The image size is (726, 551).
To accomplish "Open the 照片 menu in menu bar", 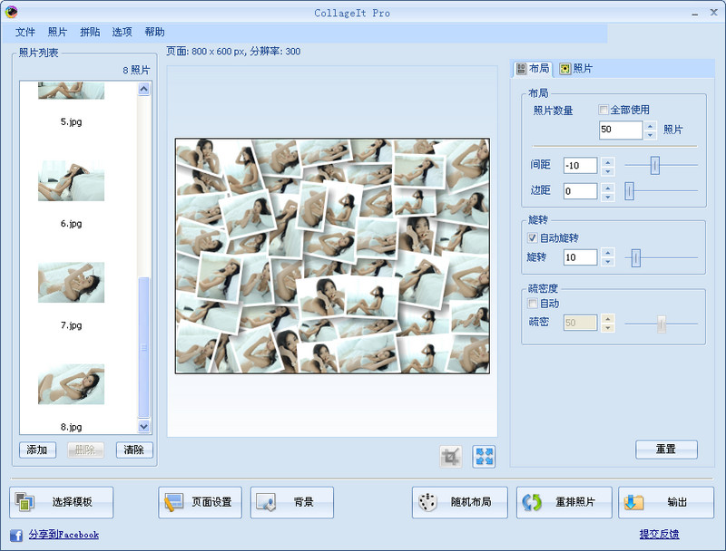I will pos(57,32).
